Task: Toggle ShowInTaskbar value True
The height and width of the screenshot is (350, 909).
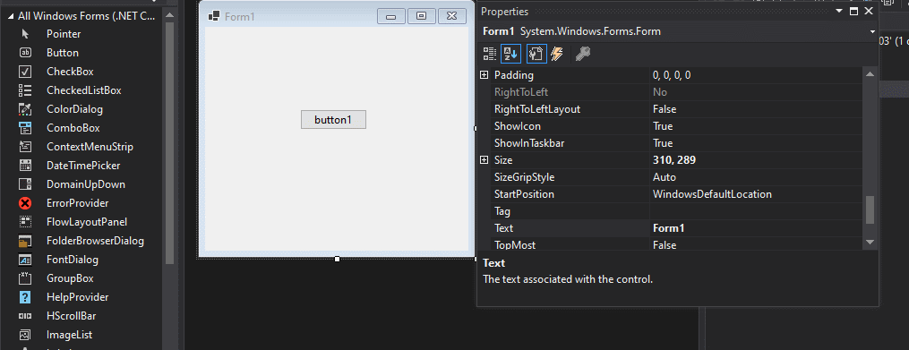Action: click(663, 143)
